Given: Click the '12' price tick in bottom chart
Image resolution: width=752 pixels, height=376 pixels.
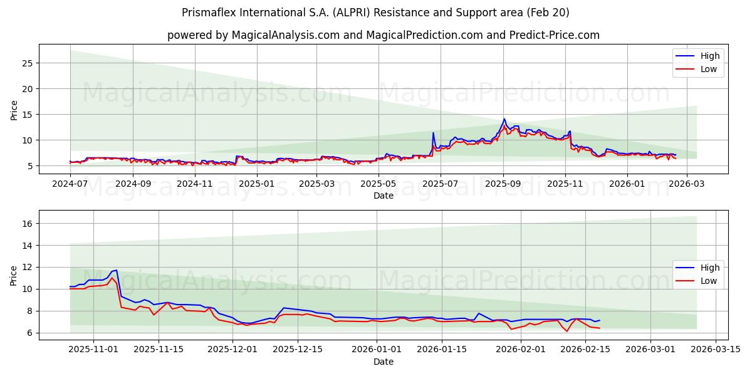Looking at the screenshot, I should tap(28, 268).
